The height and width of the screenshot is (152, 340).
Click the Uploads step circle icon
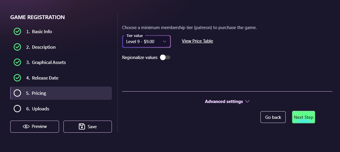pyautogui.click(x=17, y=109)
